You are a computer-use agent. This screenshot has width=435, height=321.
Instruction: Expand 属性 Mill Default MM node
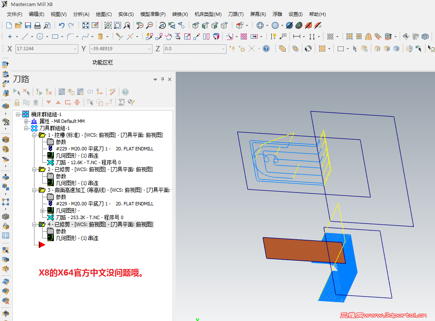(x=26, y=121)
